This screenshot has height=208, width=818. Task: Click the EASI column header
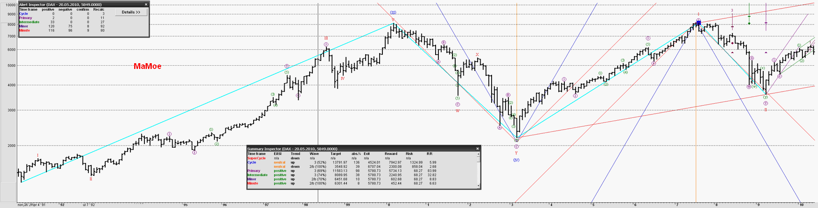(x=278, y=154)
